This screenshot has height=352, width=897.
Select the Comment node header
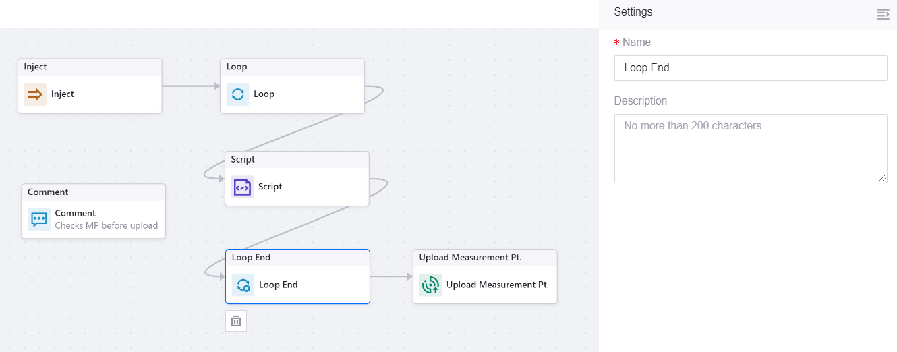coord(93,192)
